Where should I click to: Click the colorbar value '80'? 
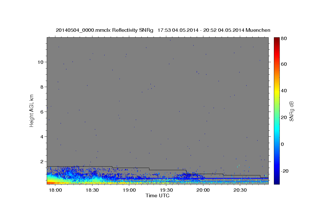(284, 39)
